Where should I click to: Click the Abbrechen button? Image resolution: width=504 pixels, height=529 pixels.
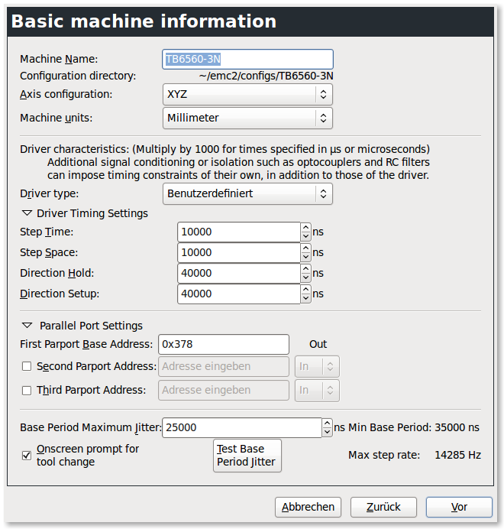click(x=308, y=507)
